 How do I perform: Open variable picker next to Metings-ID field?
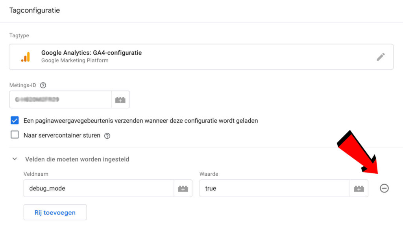click(120, 100)
